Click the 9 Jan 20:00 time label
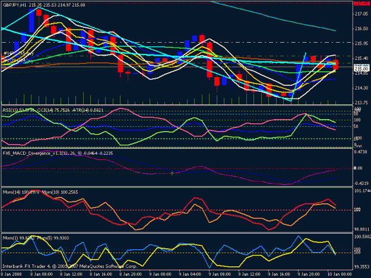The image size is (371, 278). click(309, 274)
